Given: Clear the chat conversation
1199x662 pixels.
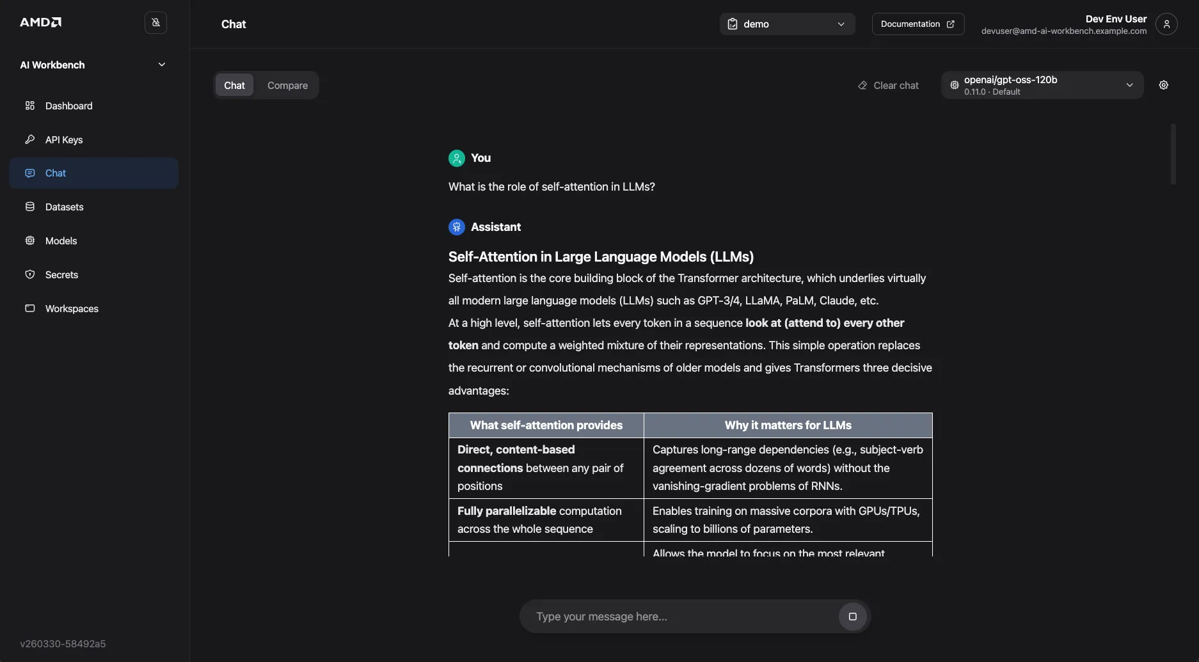Looking at the screenshot, I should tap(888, 85).
